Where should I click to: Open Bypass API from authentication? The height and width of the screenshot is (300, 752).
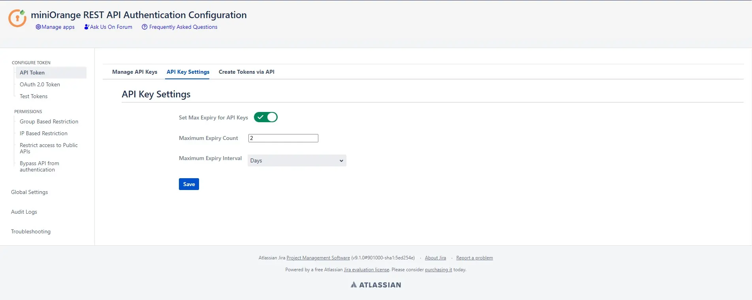pyautogui.click(x=39, y=166)
